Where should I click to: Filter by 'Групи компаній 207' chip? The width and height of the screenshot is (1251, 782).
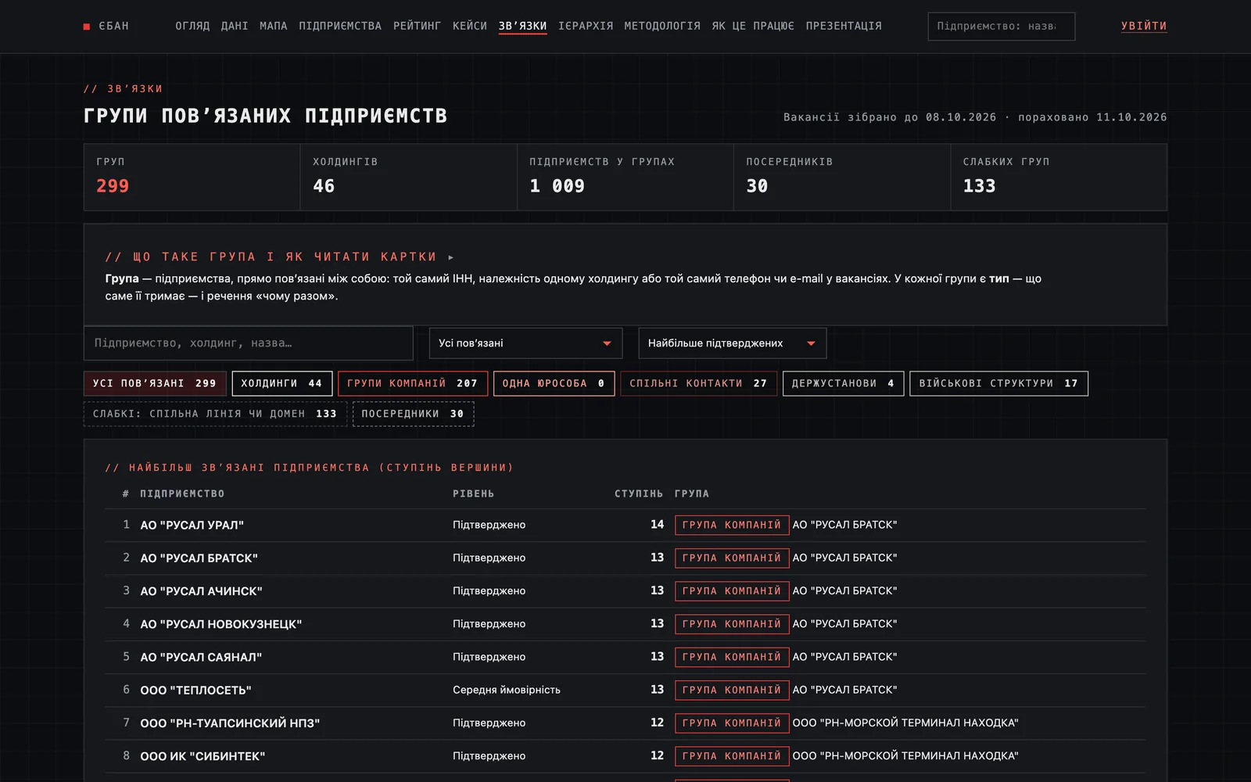413,383
